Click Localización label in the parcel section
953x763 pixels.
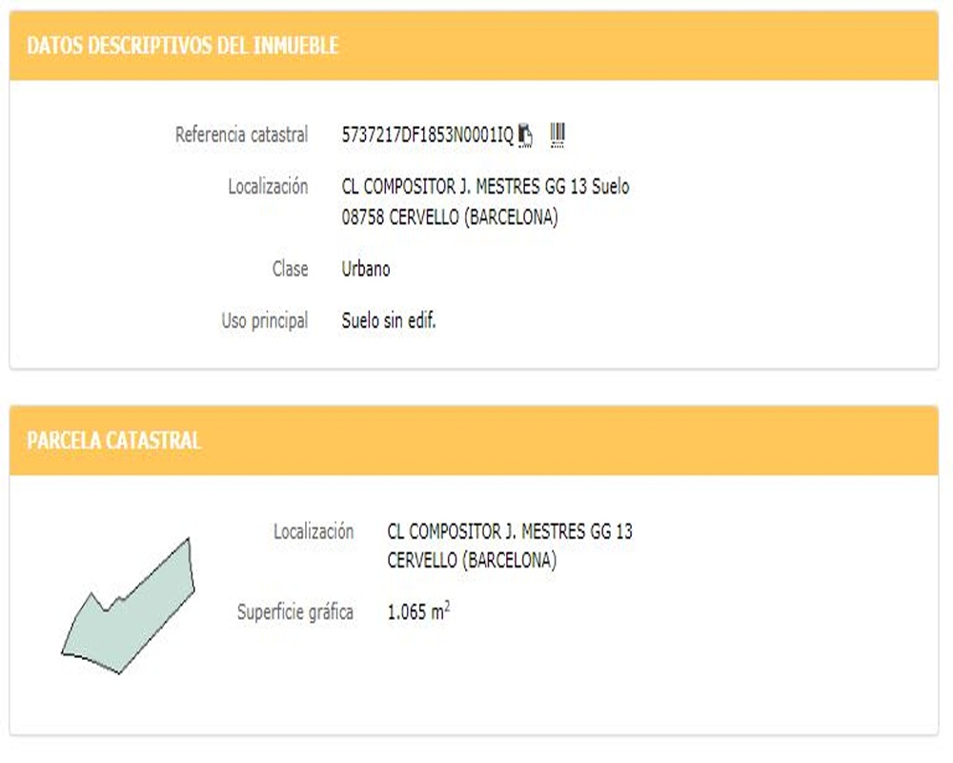[313, 532]
